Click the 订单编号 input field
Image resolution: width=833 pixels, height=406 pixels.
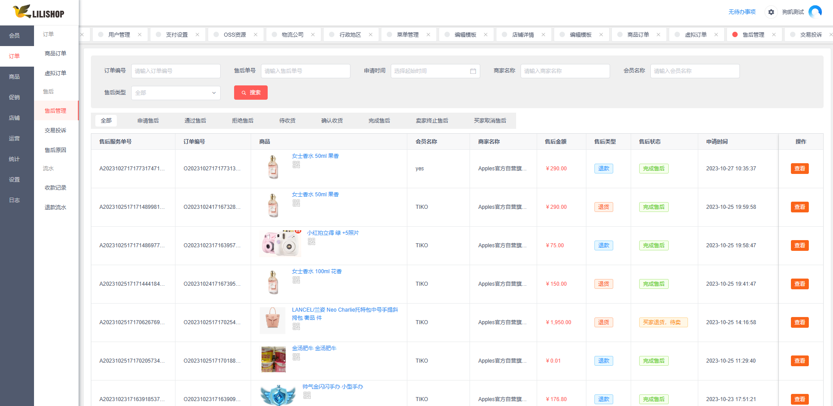point(175,71)
